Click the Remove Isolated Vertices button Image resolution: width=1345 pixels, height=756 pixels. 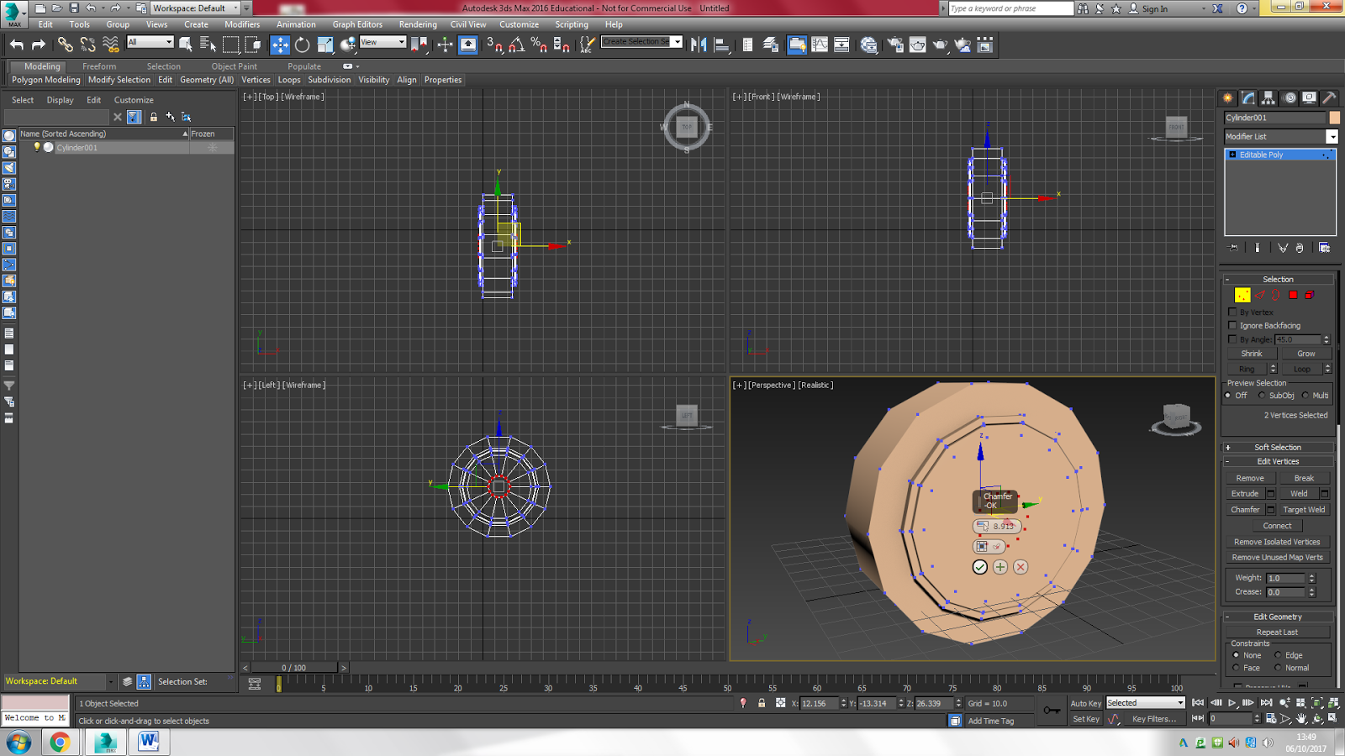point(1277,542)
